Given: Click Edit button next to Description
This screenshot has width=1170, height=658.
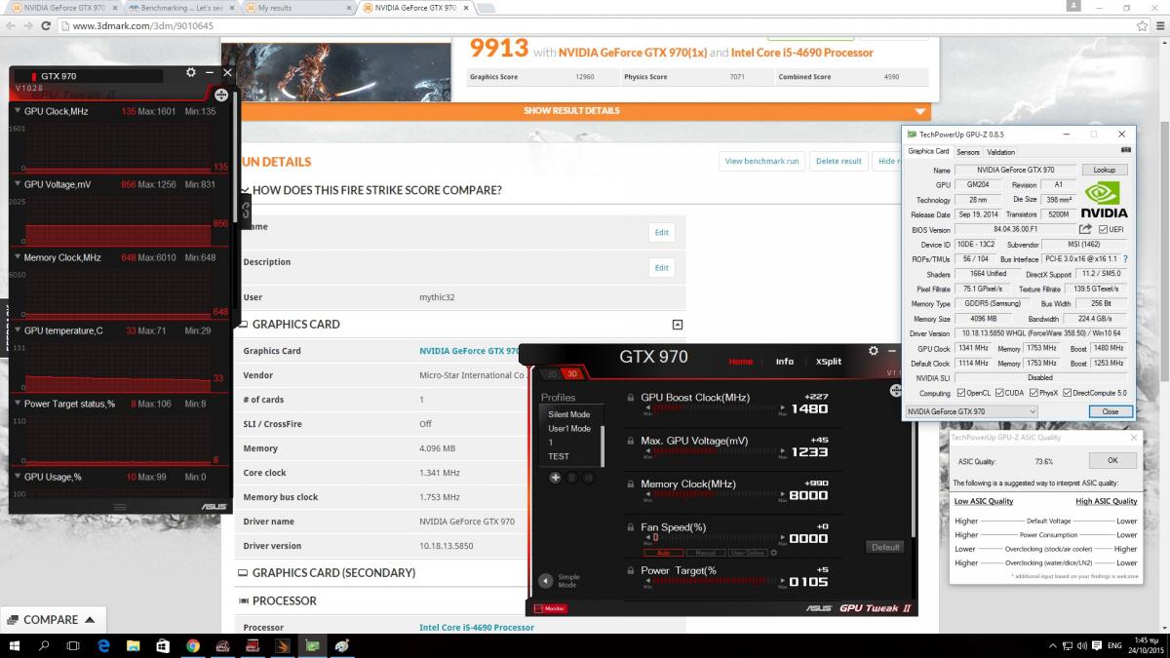Looking at the screenshot, I should (662, 267).
